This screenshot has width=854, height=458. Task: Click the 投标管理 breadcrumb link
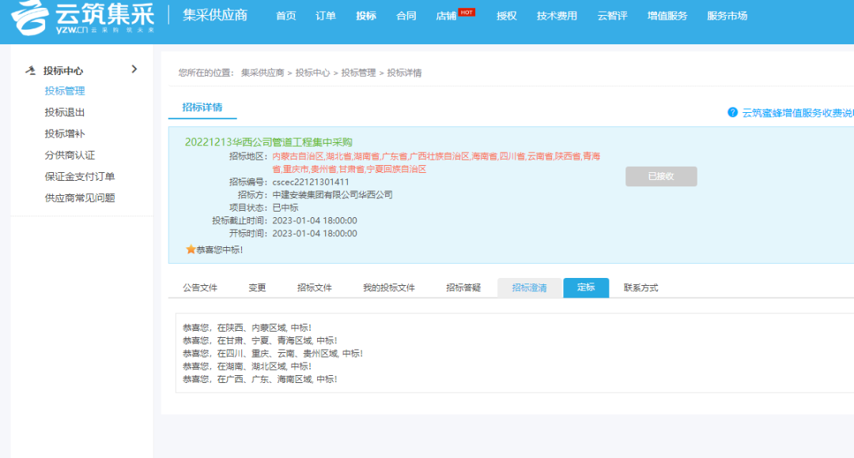pyautogui.click(x=358, y=73)
